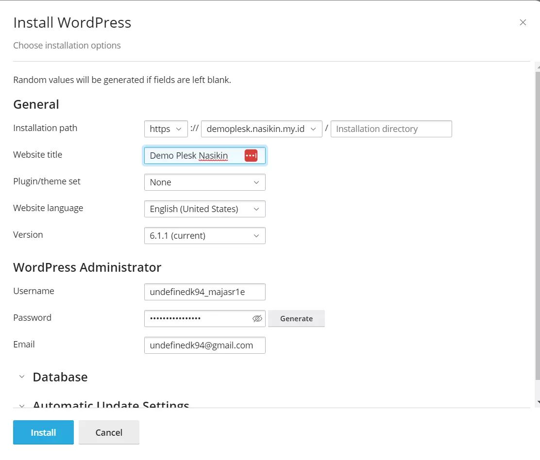This screenshot has width=540, height=460.
Task: Click the 'Random values will be generated' note
Action: coord(122,80)
